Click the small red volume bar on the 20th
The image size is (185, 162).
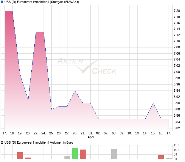[x=28, y=158]
